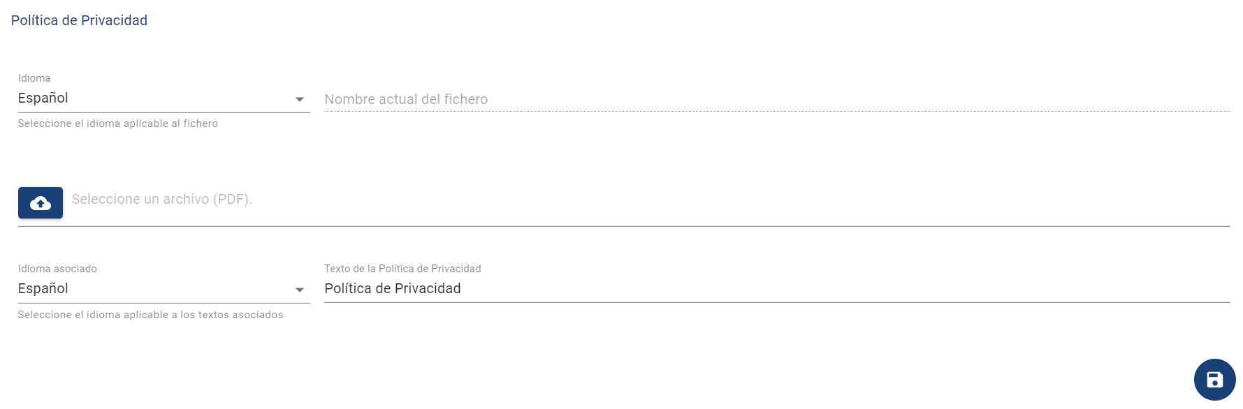This screenshot has height=409, width=1243.
Task: Open the file language combo box
Action: point(163,98)
